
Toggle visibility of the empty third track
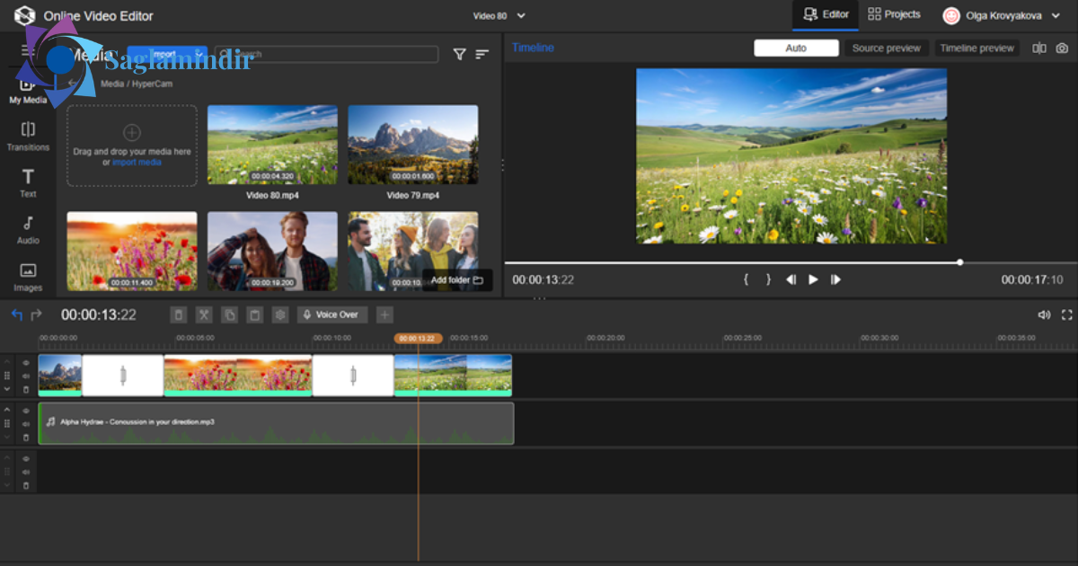coord(26,458)
